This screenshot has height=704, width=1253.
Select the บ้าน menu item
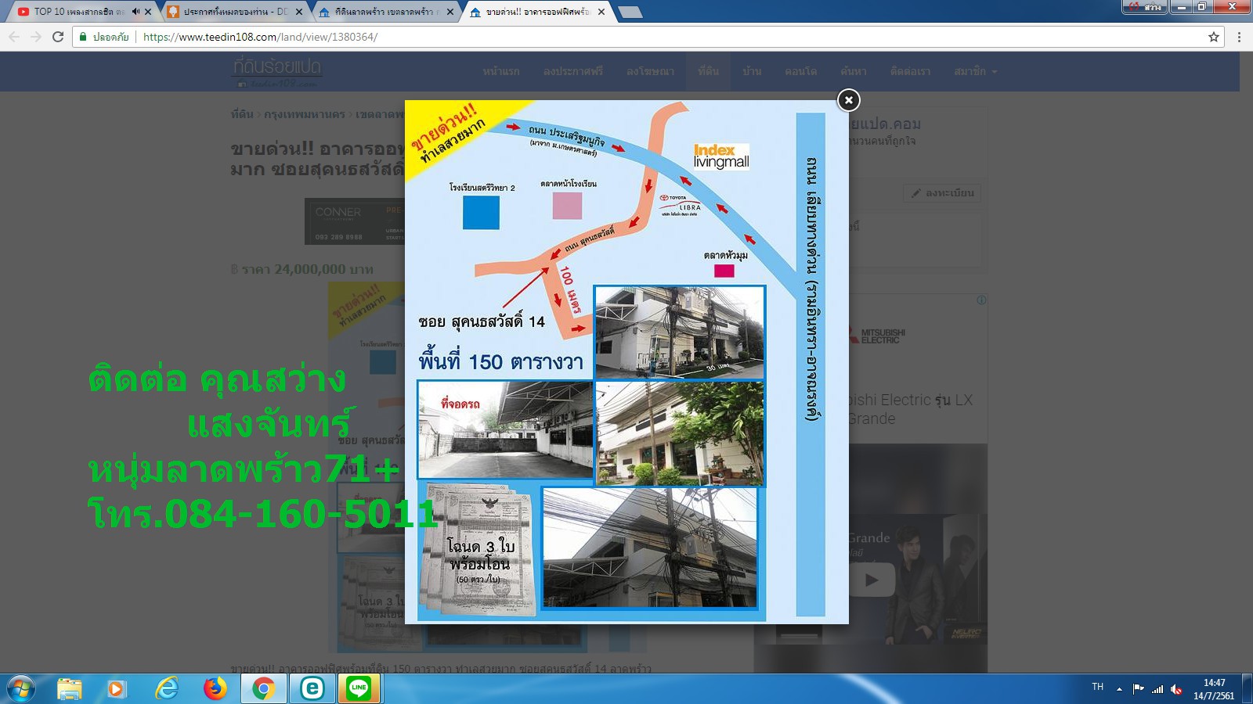click(752, 71)
